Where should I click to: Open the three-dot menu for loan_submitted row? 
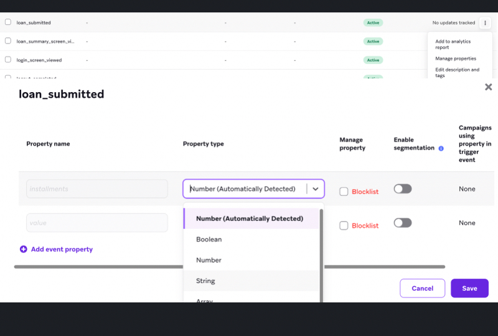click(x=485, y=23)
